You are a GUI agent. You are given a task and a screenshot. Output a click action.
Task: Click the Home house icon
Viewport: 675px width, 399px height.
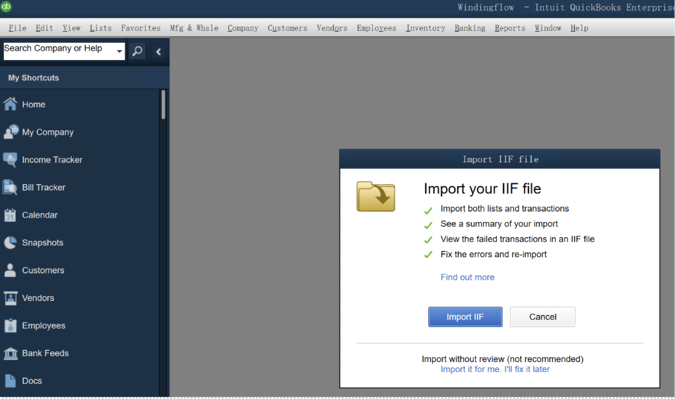point(11,104)
